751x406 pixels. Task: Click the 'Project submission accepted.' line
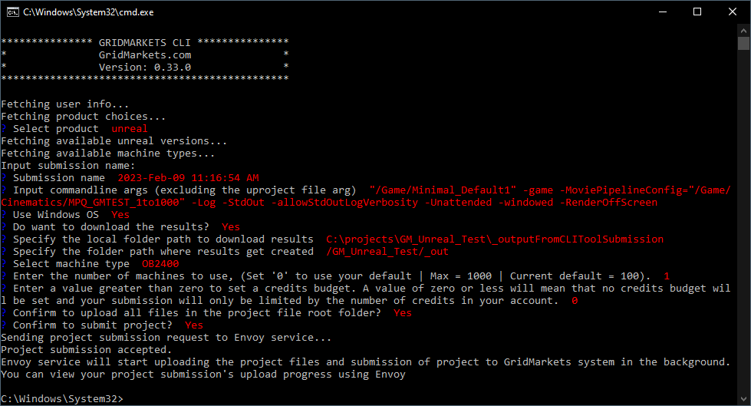[x=86, y=350]
